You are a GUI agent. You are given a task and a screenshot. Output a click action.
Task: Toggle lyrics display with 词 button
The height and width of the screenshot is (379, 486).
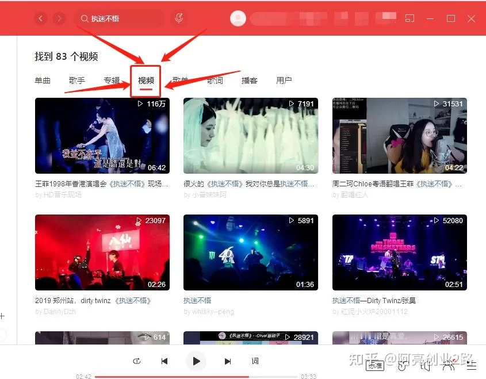pyautogui.click(x=255, y=361)
